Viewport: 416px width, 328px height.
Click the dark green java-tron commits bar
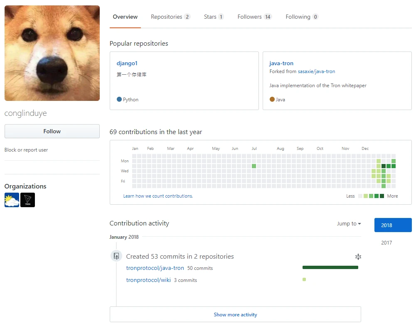[330, 267]
